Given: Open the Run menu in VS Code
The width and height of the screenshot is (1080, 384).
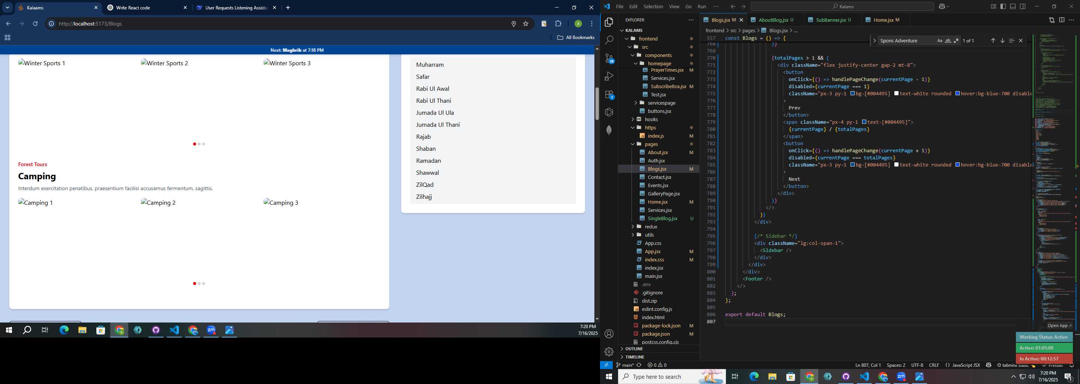Looking at the screenshot, I should [702, 7].
